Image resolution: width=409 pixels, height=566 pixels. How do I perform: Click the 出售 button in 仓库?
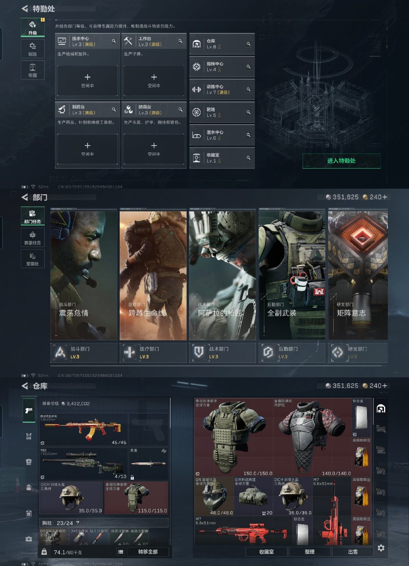pyautogui.click(x=353, y=552)
